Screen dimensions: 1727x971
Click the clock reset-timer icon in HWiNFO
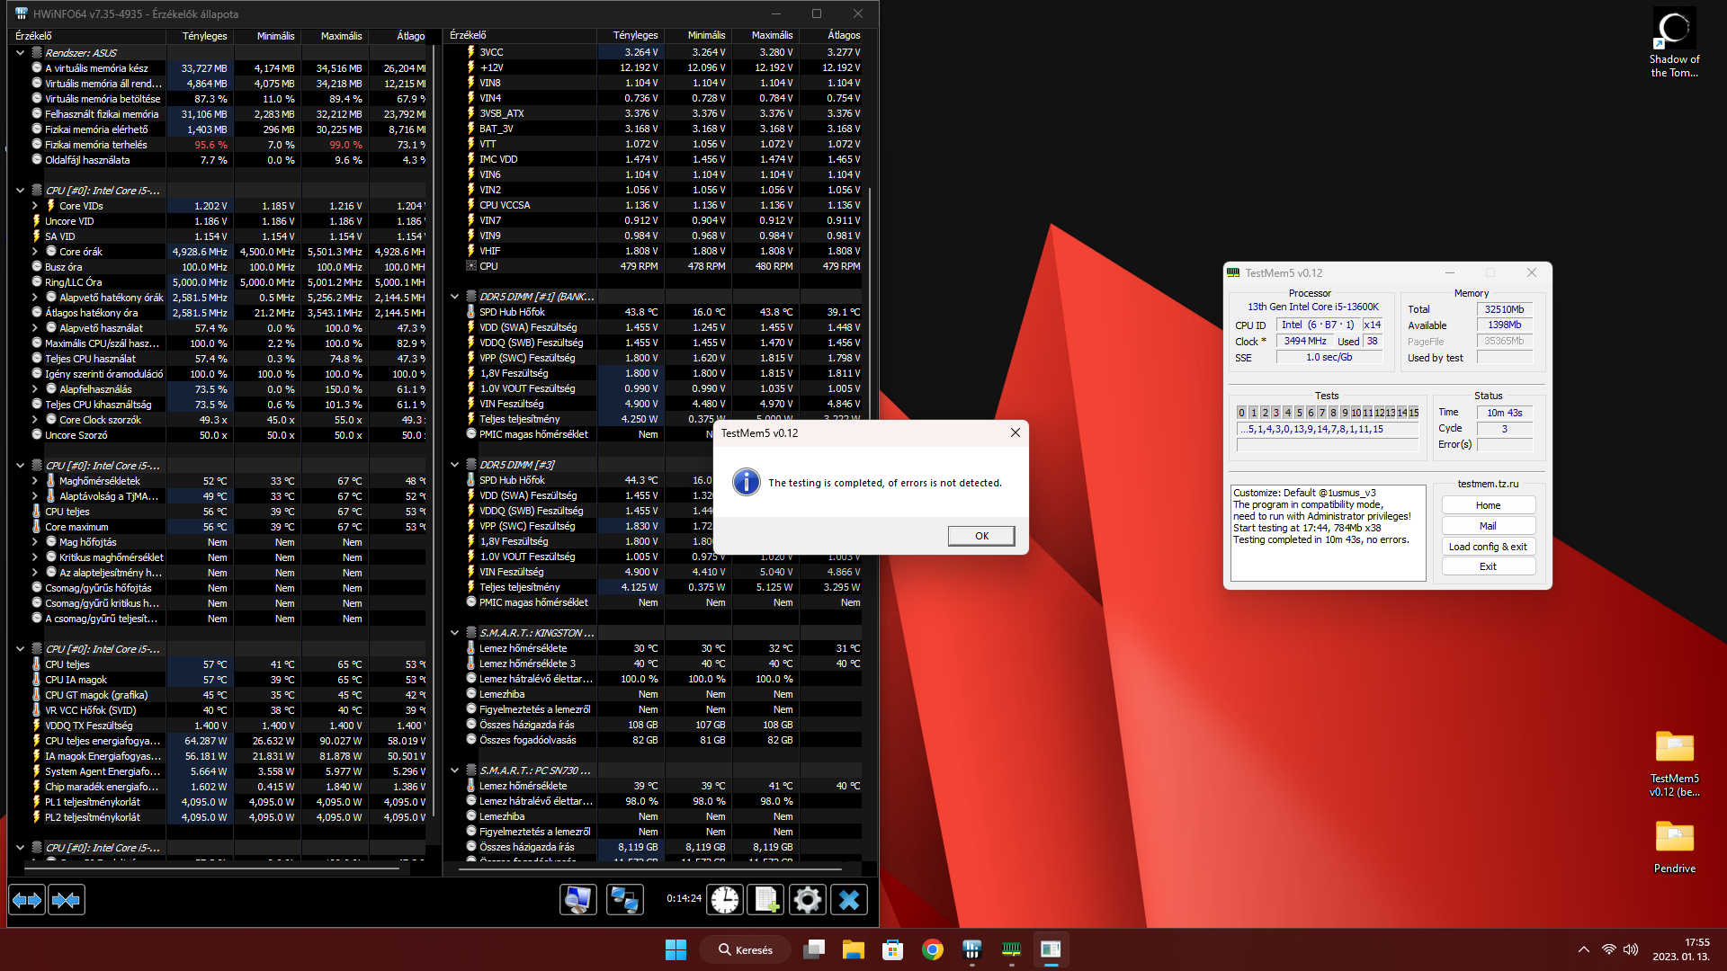pyautogui.click(x=725, y=900)
